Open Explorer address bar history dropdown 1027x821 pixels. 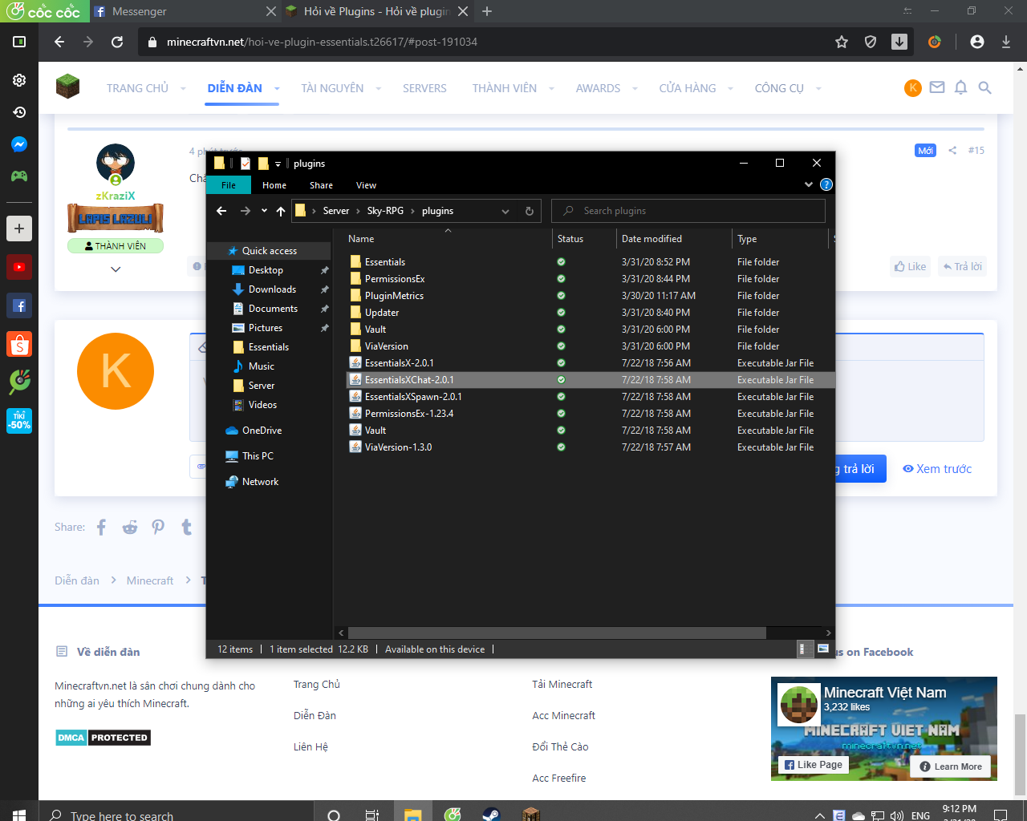tap(505, 211)
